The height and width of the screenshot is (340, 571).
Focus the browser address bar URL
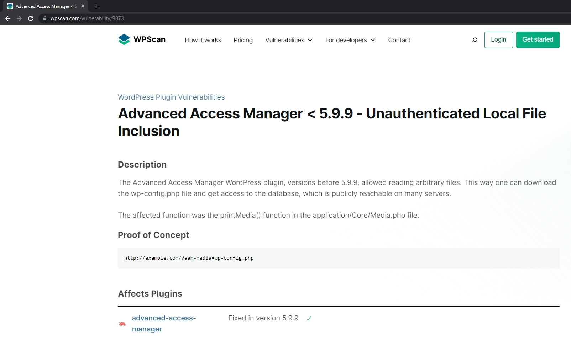pos(87,18)
